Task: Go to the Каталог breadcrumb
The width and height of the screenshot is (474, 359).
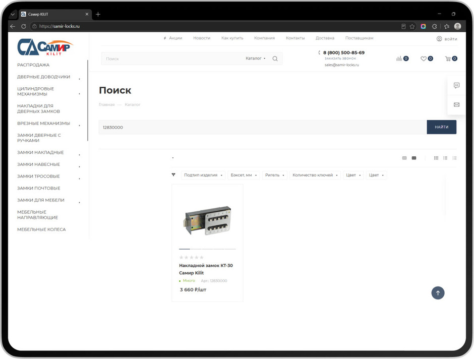Action: (133, 104)
